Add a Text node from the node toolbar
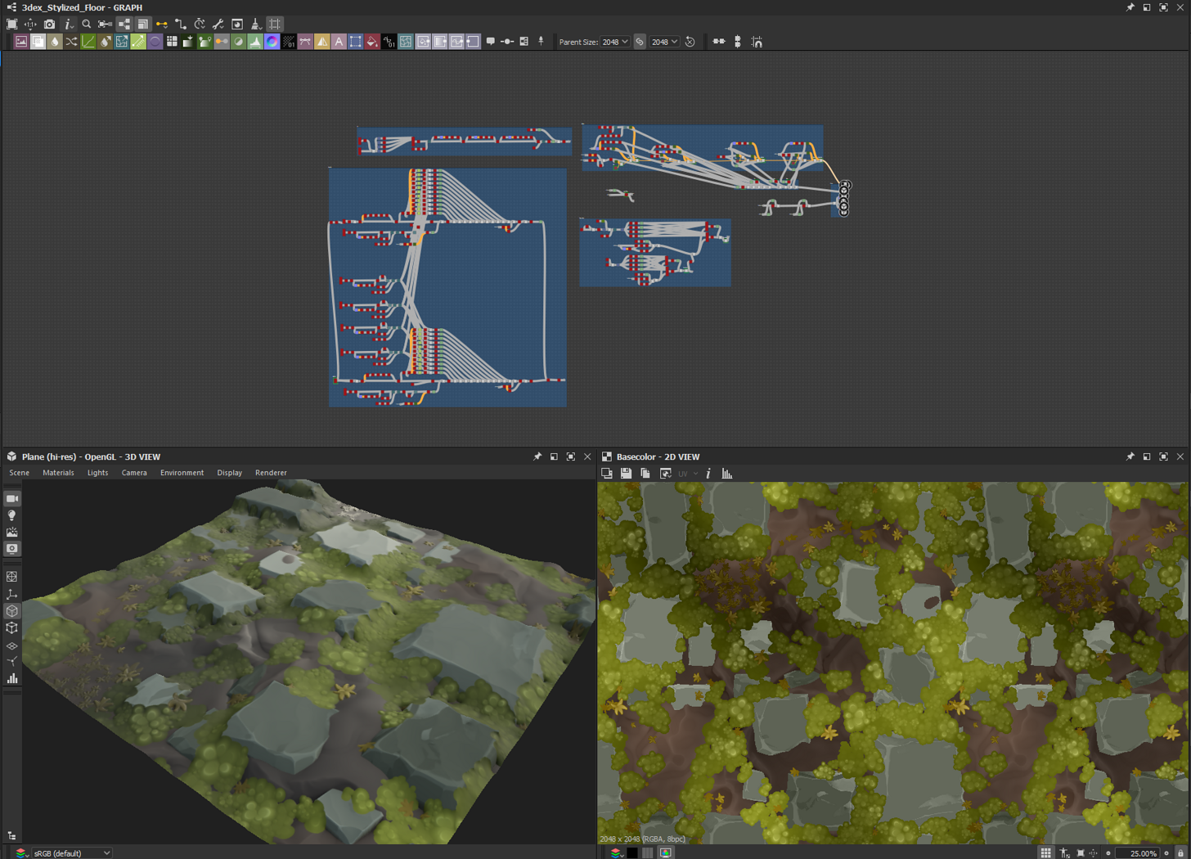Image resolution: width=1191 pixels, height=859 pixels. [x=339, y=42]
